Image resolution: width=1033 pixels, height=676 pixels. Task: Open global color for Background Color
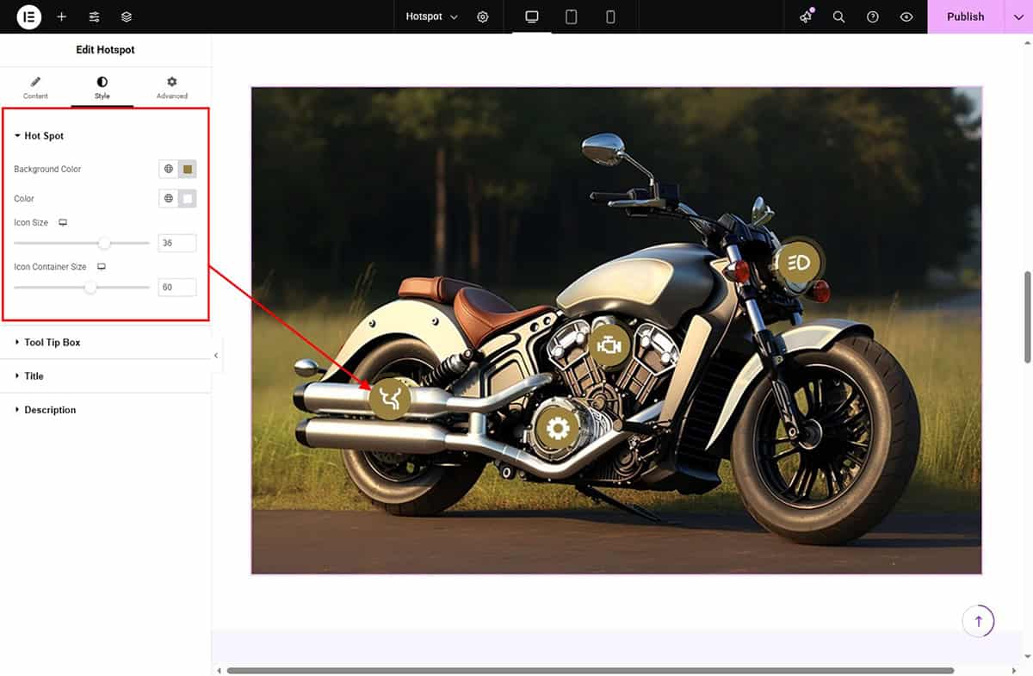pyautogui.click(x=169, y=169)
